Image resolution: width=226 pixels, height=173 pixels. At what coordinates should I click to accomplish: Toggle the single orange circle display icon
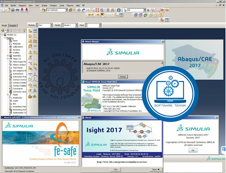(x=98, y=15)
